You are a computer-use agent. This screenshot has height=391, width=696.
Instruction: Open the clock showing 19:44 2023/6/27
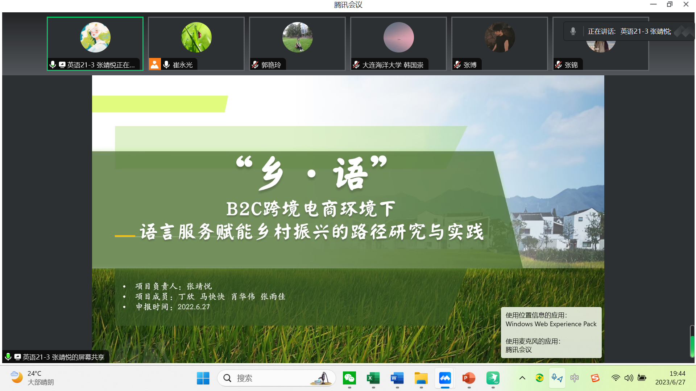click(670, 378)
